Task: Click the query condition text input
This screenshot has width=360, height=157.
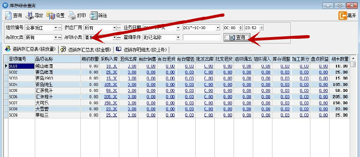Action: pos(201,37)
